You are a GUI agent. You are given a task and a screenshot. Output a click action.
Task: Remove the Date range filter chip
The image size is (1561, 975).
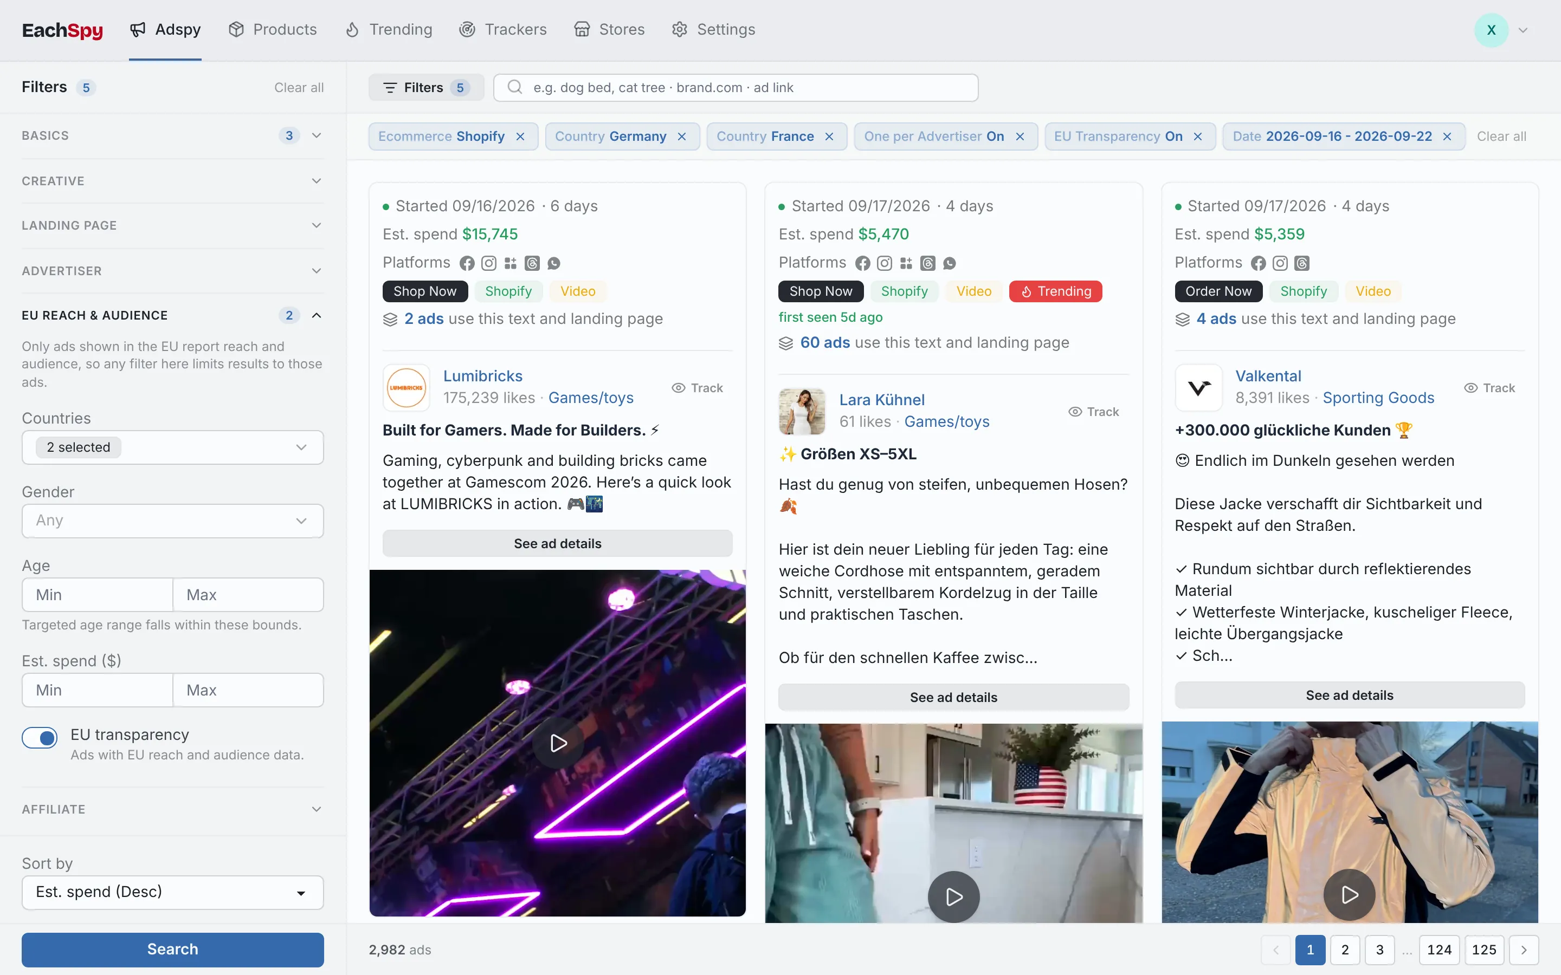click(1447, 136)
